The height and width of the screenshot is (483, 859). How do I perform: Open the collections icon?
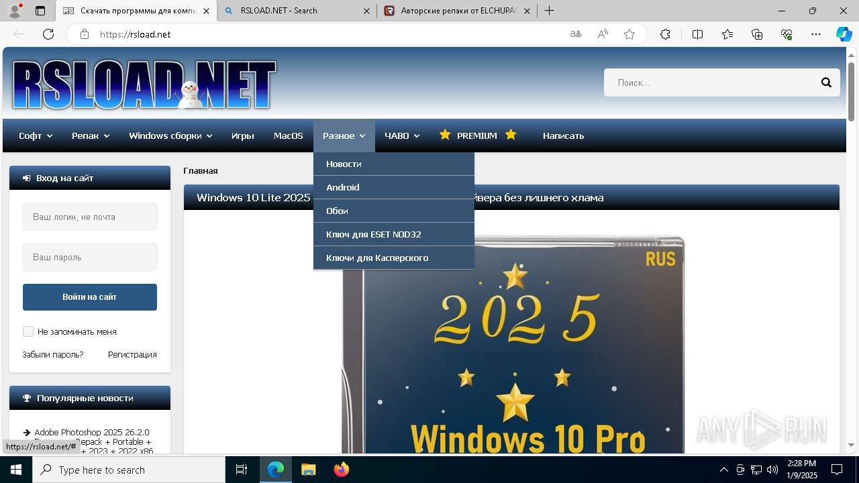pos(757,34)
